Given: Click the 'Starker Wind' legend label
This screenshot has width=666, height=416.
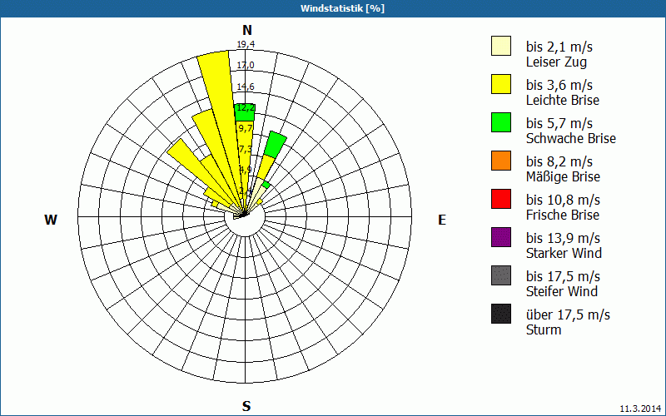Looking at the screenshot, I should [x=564, y=253].
